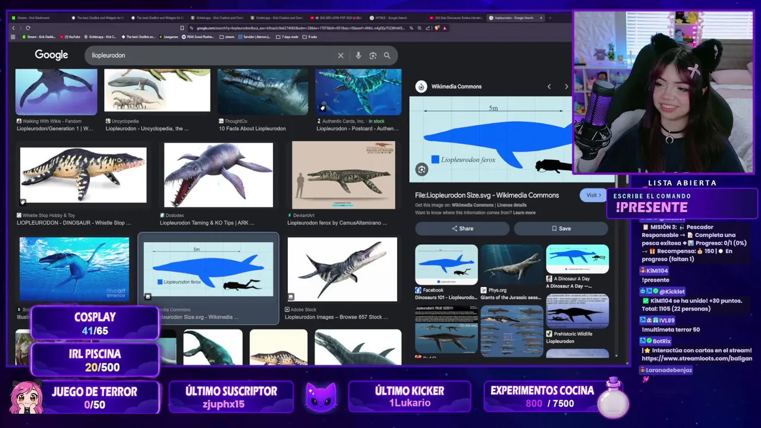The height and width of the screenshot is (428, 761).
Task: Open the Facebook Dinosaurs 101 related image
Action: (446, 265)
